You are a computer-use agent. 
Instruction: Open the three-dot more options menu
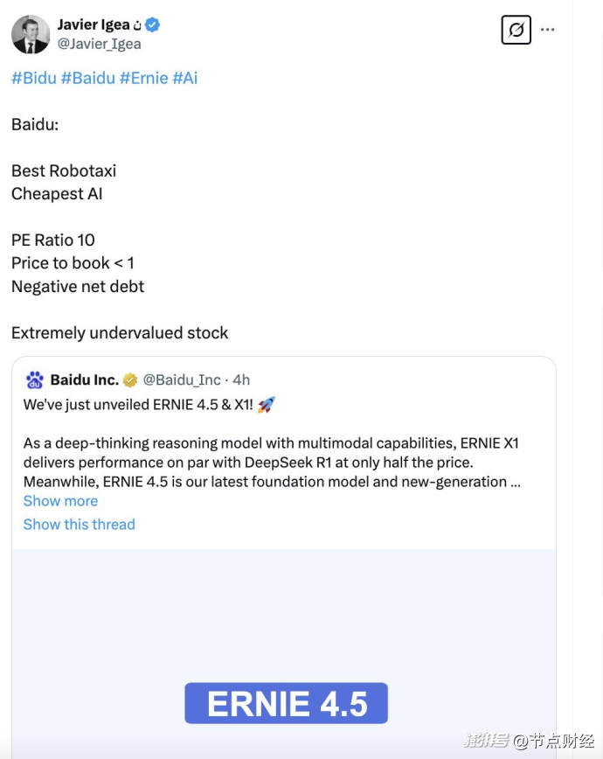coord(548,30)
